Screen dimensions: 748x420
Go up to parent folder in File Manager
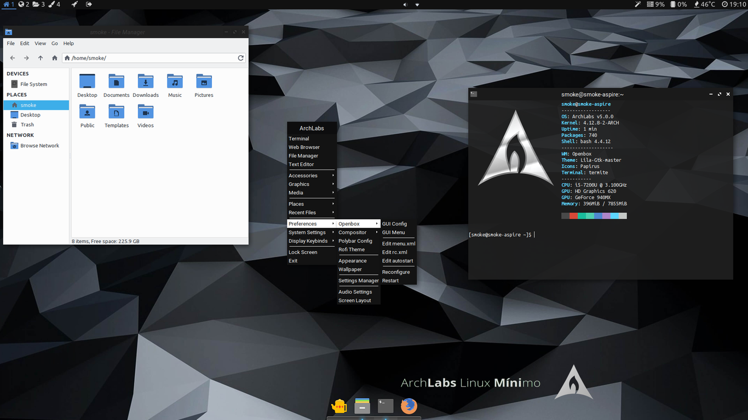click(41, 58)
